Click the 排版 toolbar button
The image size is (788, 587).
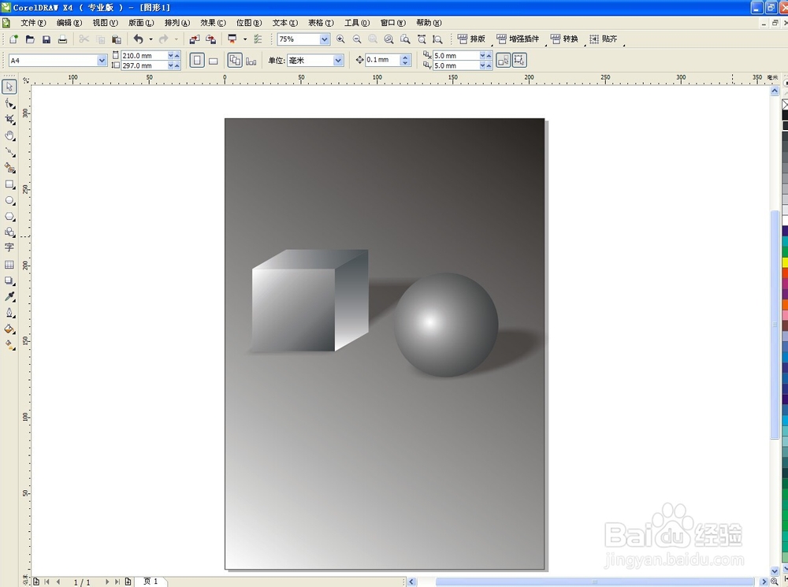point(471,39)
